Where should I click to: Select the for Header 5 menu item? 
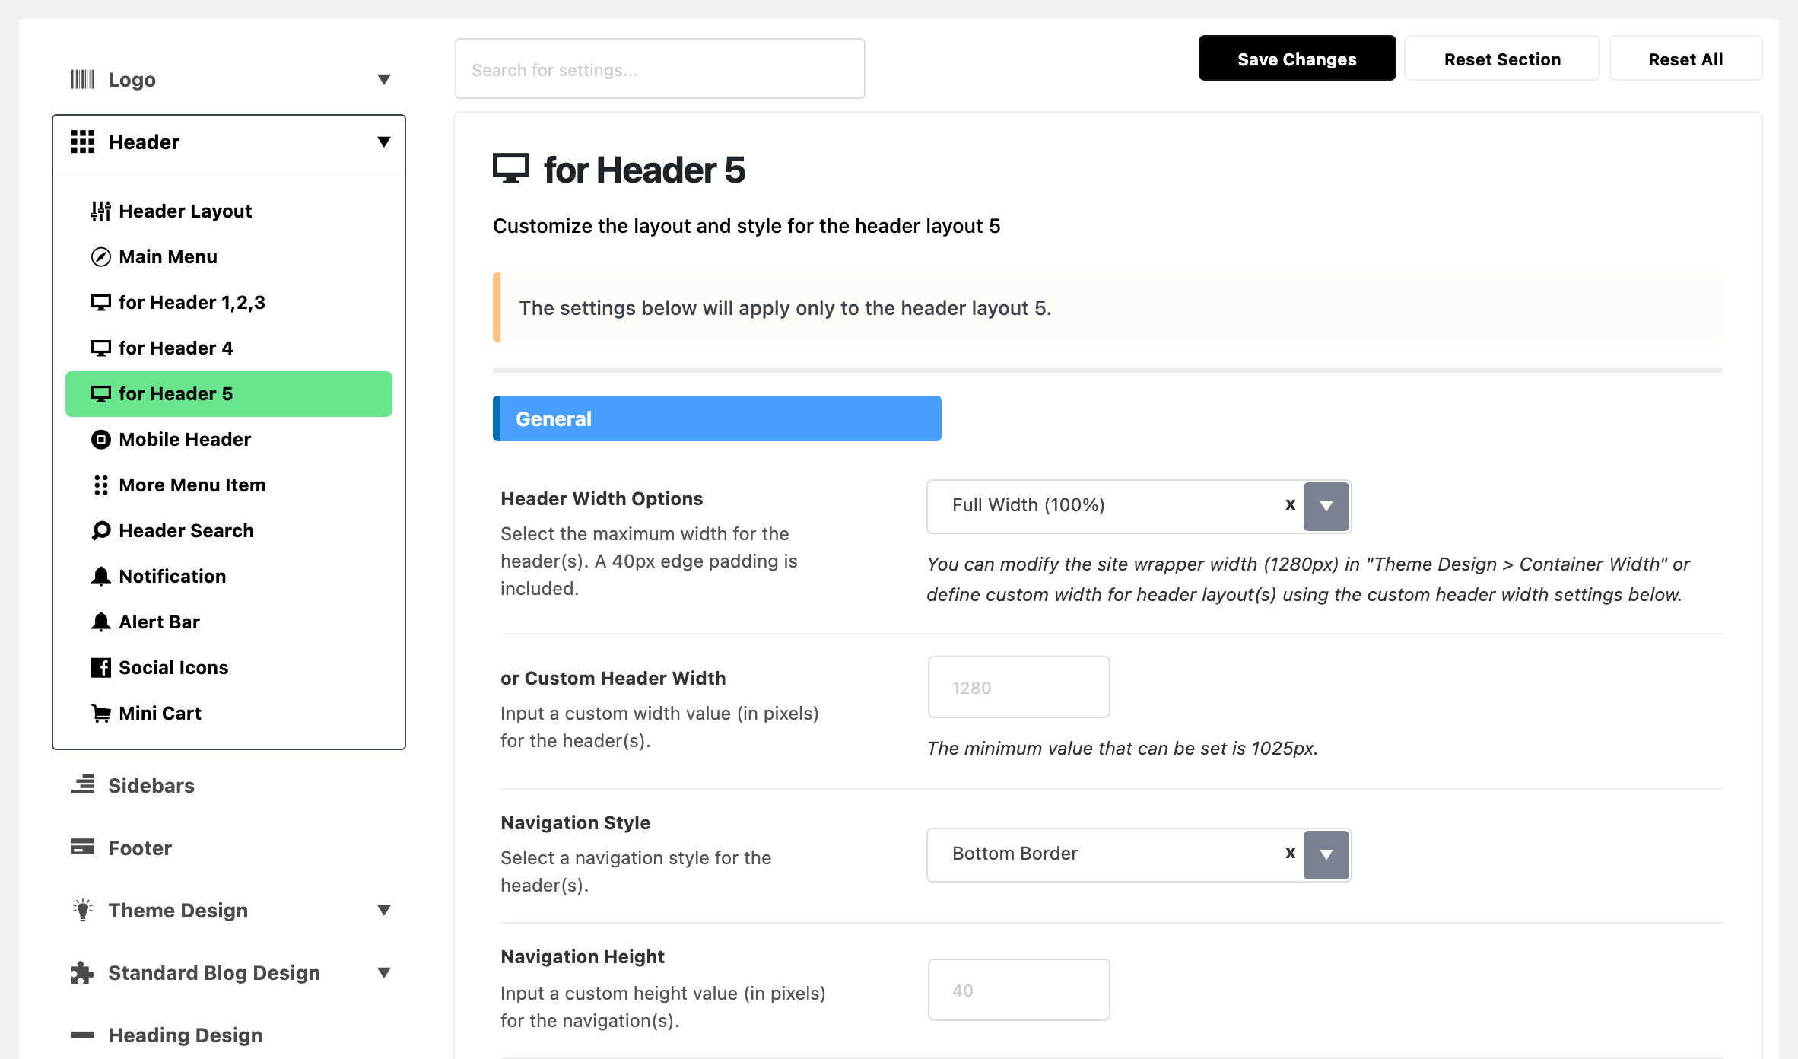pyautogui.click(x=229, y=394)
